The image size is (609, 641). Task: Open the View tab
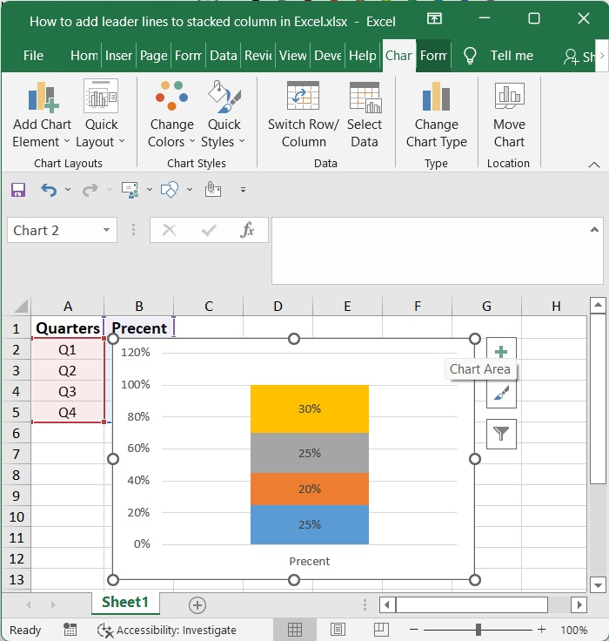coord(292,56)
